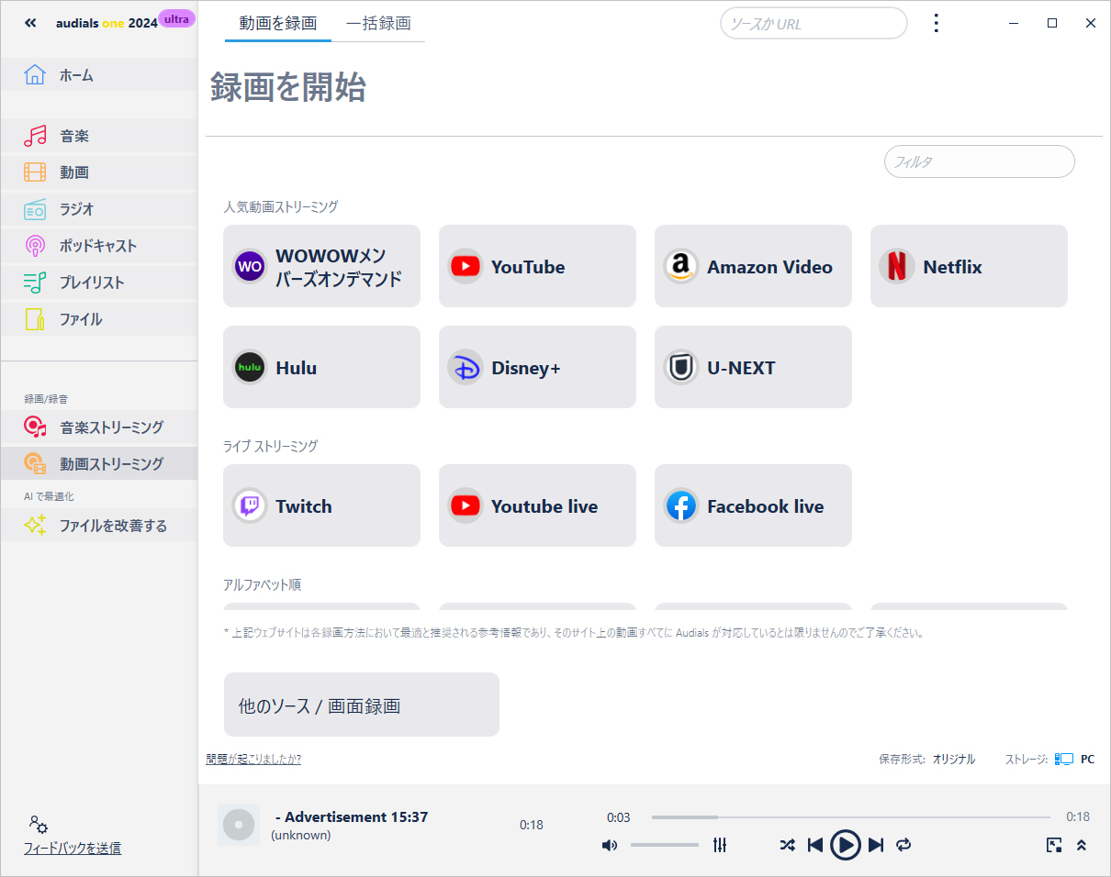
Task: Open the three-dot options menu
Action: 936,23
